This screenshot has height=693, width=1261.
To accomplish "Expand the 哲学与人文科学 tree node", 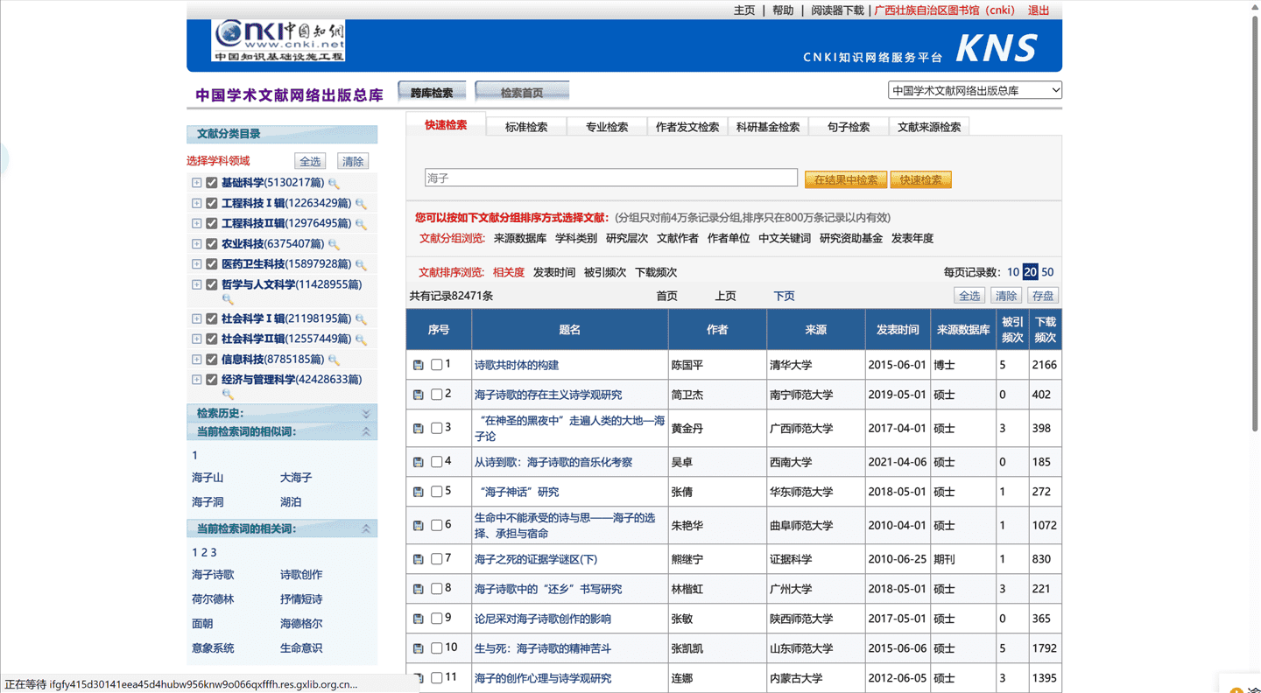I will pyautogui.click(x=196, y=284).
